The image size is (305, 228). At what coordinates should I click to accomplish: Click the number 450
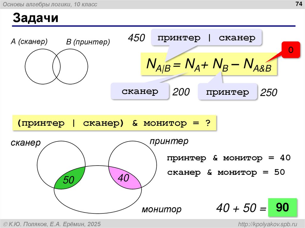pyautogui.click(x=136, y=38)
